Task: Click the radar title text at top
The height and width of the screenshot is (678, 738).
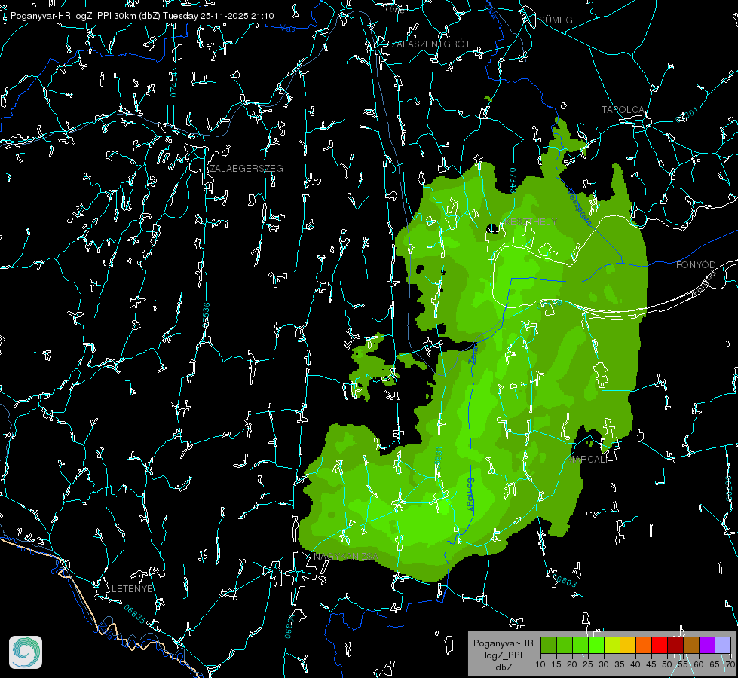Action: click(x=142, y=16)
